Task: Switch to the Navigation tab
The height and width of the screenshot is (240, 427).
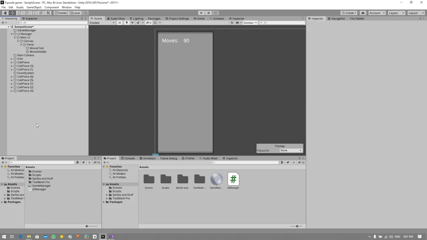Action: pos(336,19)
